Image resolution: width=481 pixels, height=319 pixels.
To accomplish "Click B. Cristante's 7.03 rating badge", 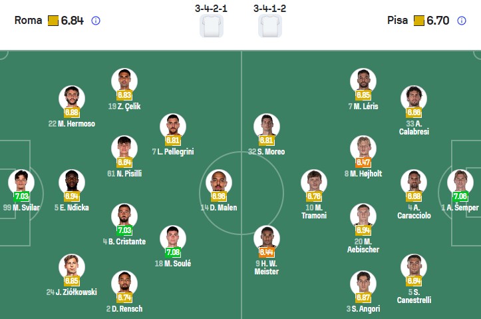I will 124,230.
